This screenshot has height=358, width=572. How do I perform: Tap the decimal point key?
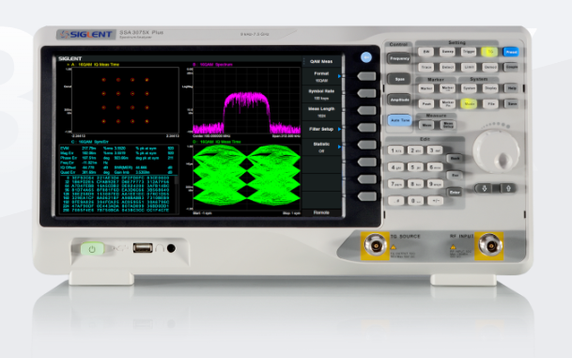[x=395, y=201]
